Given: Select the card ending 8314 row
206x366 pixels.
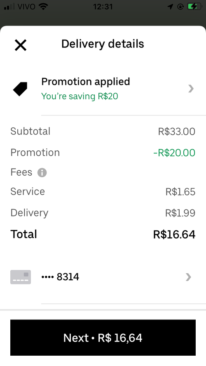Looking at the screenshot, I should pyautogui.click(x=103, y=277).
